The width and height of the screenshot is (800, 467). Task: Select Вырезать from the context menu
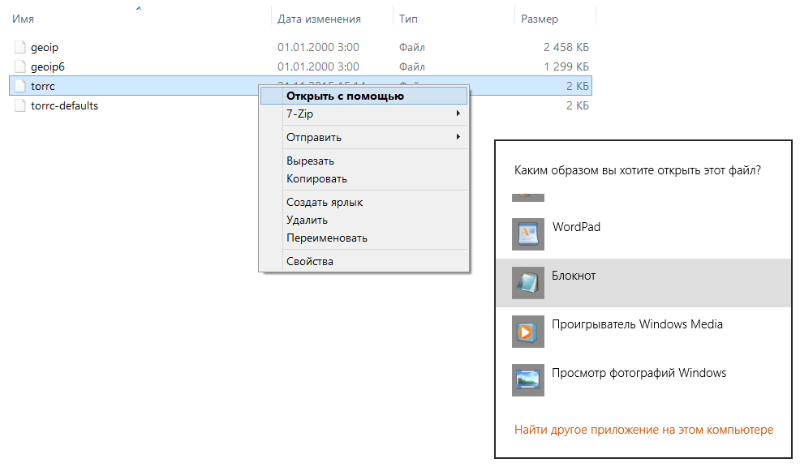(x=310, y=161)
